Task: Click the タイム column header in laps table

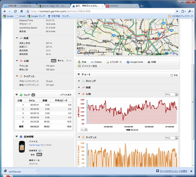Action: tap(32, 101)
